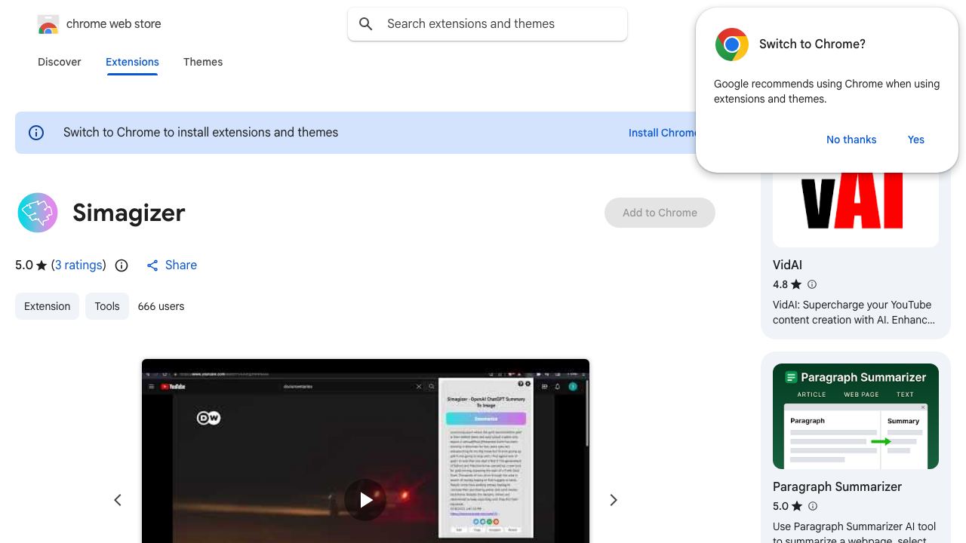
Task: Open the 3 ratings link
Action: (78, 265)
